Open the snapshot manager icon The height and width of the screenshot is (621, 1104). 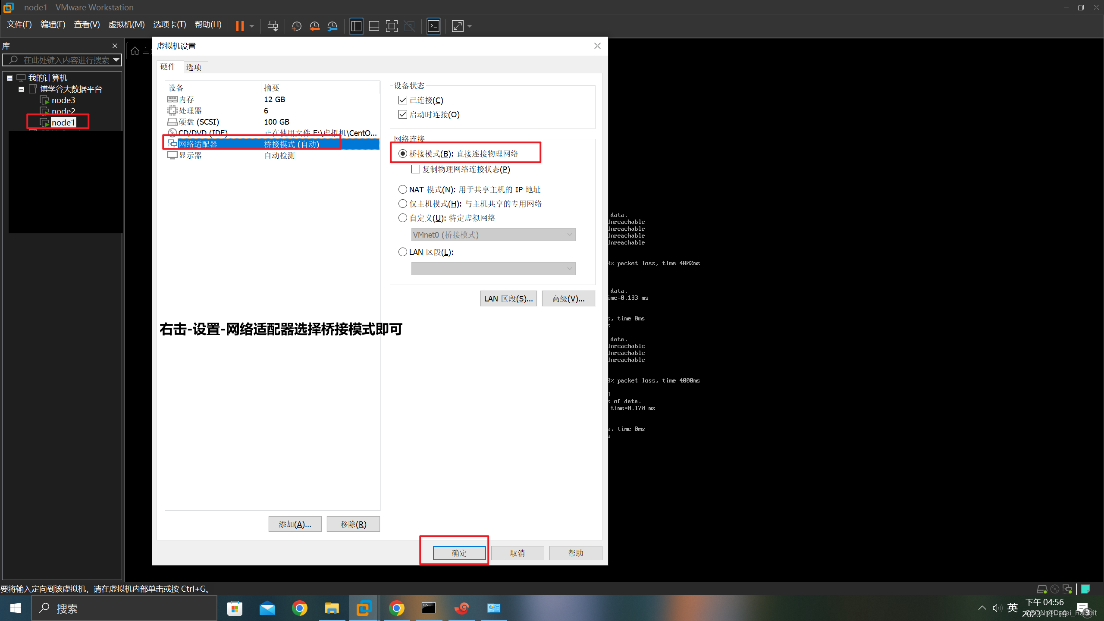(332, 26)
